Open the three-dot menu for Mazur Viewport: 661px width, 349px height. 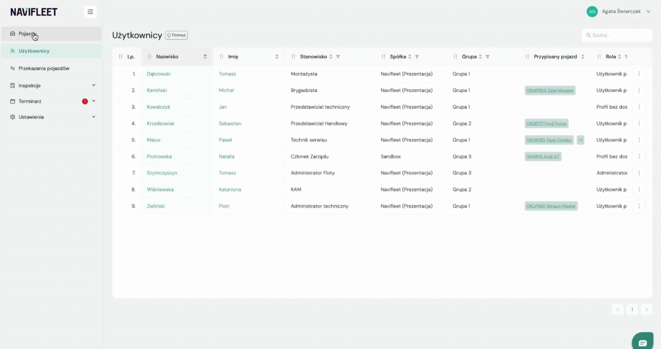(639, 140)
